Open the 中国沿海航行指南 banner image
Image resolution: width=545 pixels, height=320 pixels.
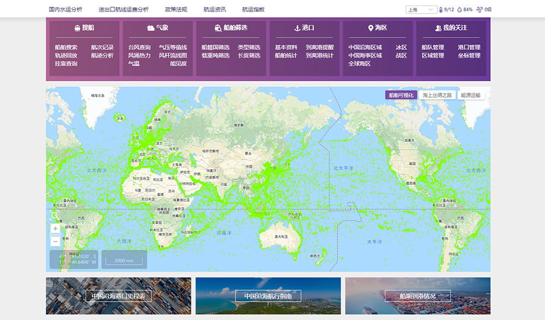coord(268,296)
